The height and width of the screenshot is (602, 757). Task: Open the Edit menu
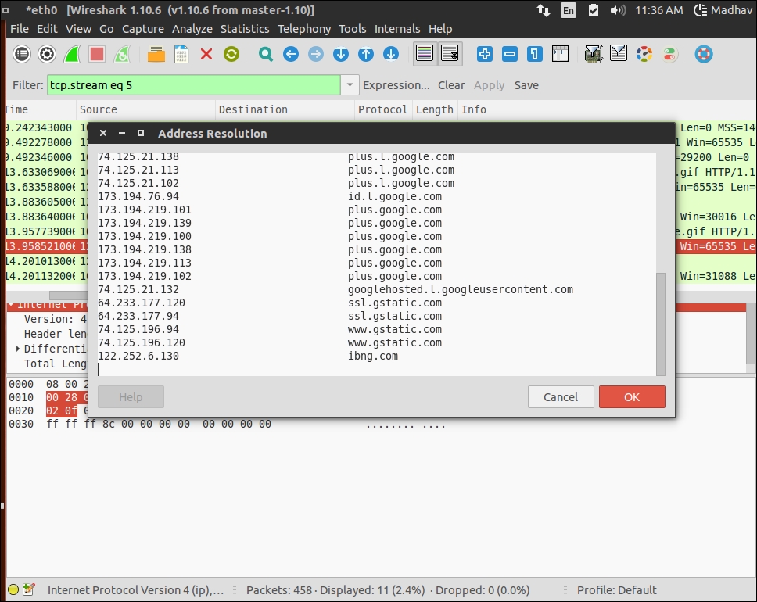pos(47,29)
